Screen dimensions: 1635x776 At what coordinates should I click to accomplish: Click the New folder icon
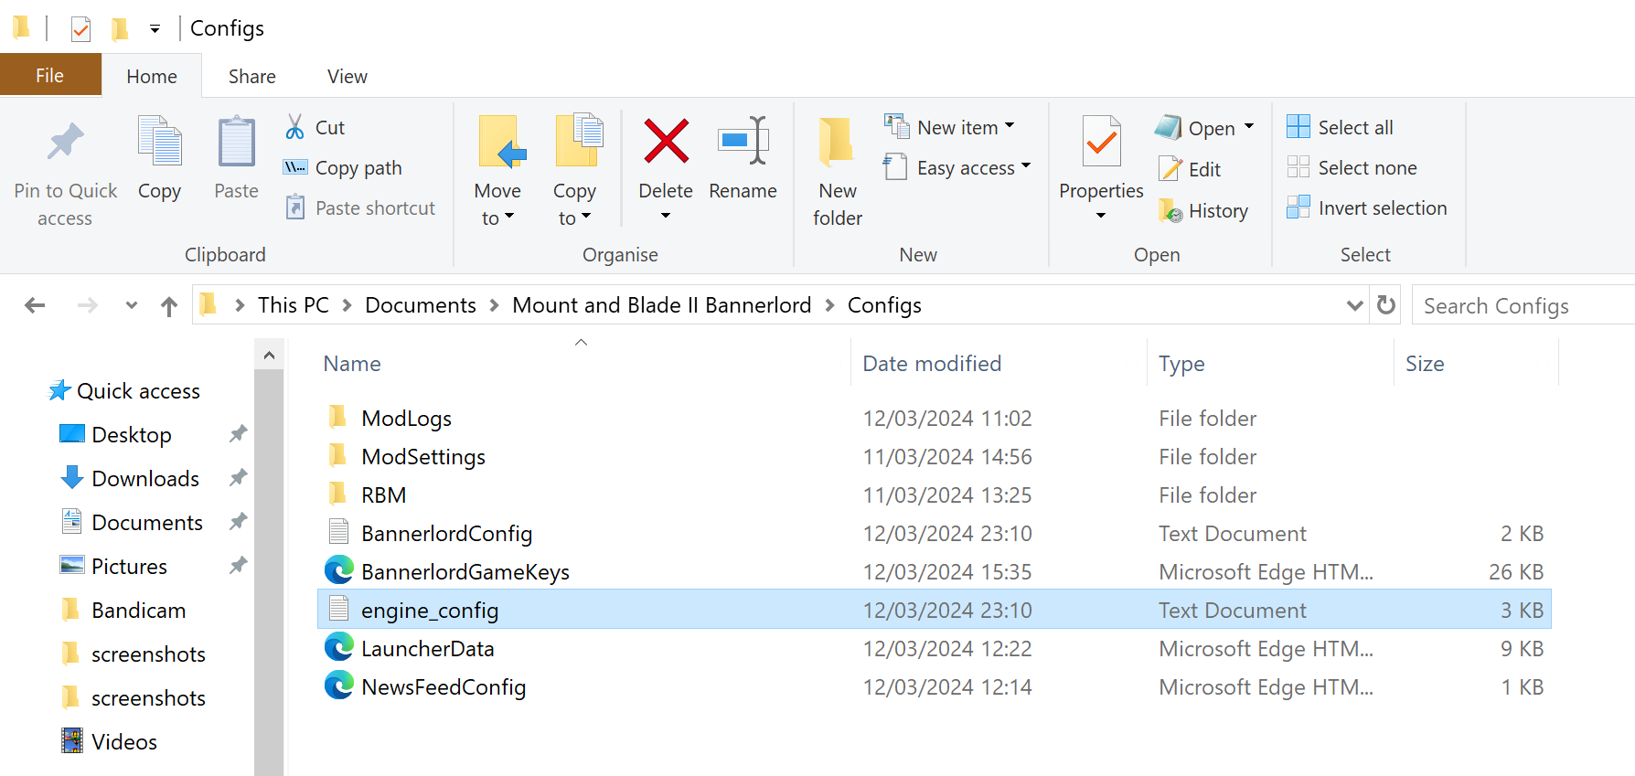[837, 141]
